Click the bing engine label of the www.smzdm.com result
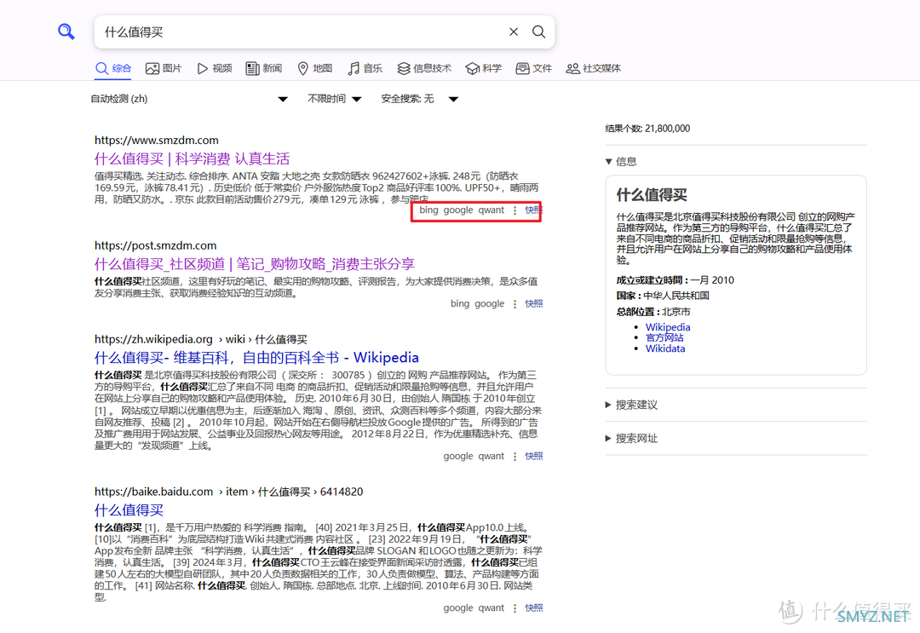Screen dimensions: 920x633 click(x=428, y=210)
